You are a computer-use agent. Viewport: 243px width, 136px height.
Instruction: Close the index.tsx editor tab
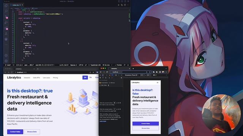pyautogui.click(x=22, y=5)
